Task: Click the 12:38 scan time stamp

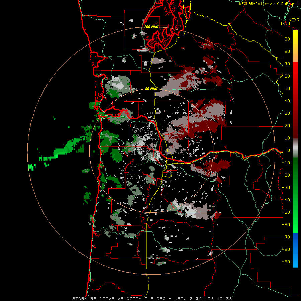Action: click(224, 299)
